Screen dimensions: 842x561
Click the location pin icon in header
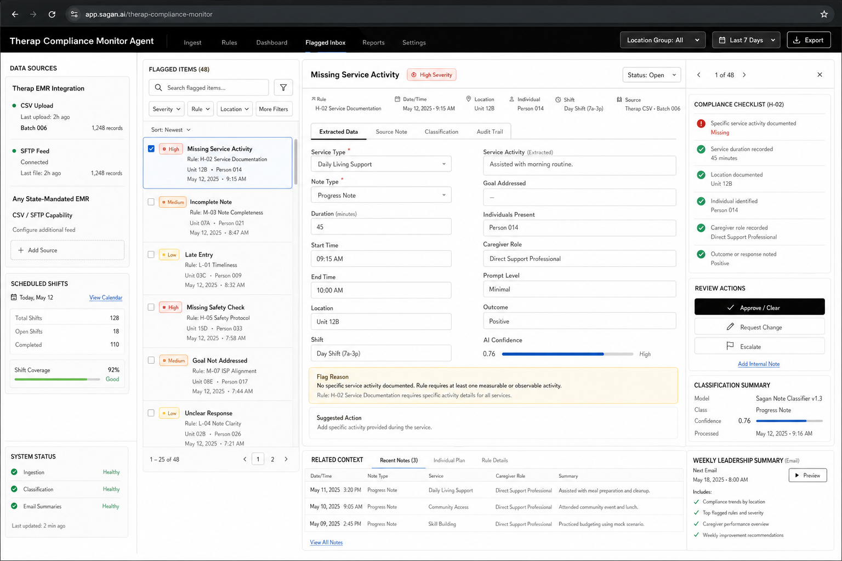point(469,99)
